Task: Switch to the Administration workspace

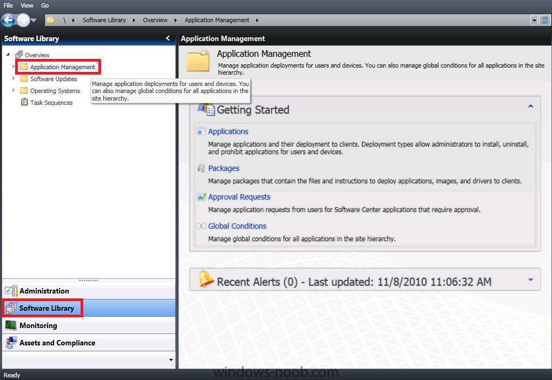Action: [x=89, y=291]
